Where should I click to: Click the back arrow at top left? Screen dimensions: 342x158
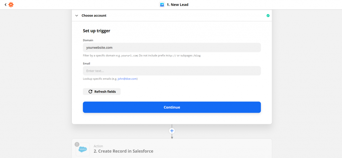(x=5, y=5)
